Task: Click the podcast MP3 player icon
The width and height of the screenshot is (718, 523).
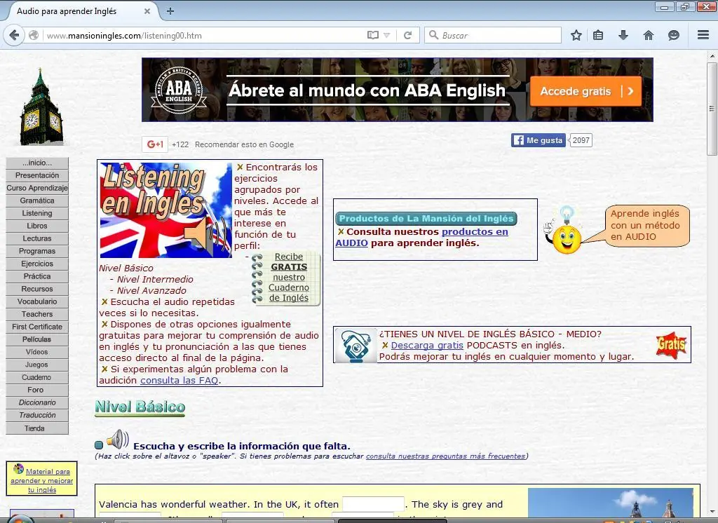Action: pyautogui.click(x=355, y=346)
